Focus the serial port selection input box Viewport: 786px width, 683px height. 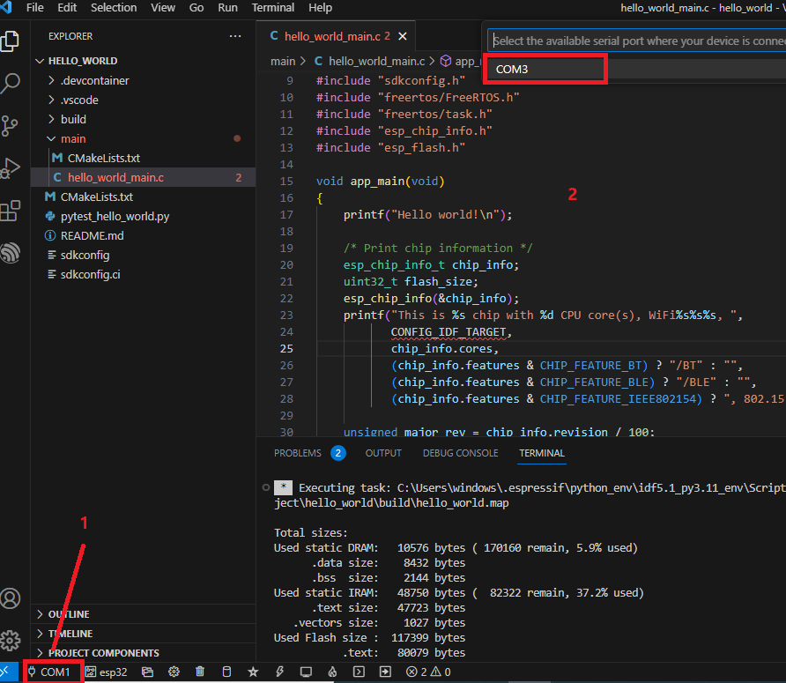coord(637,41)
